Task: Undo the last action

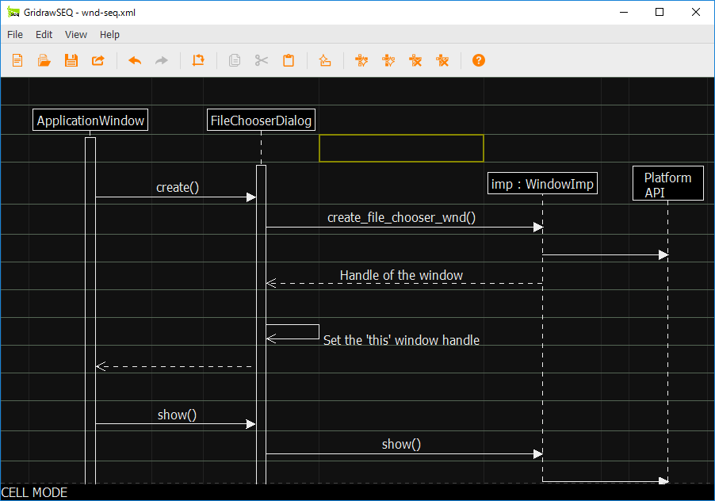Action: pos(135,60)
